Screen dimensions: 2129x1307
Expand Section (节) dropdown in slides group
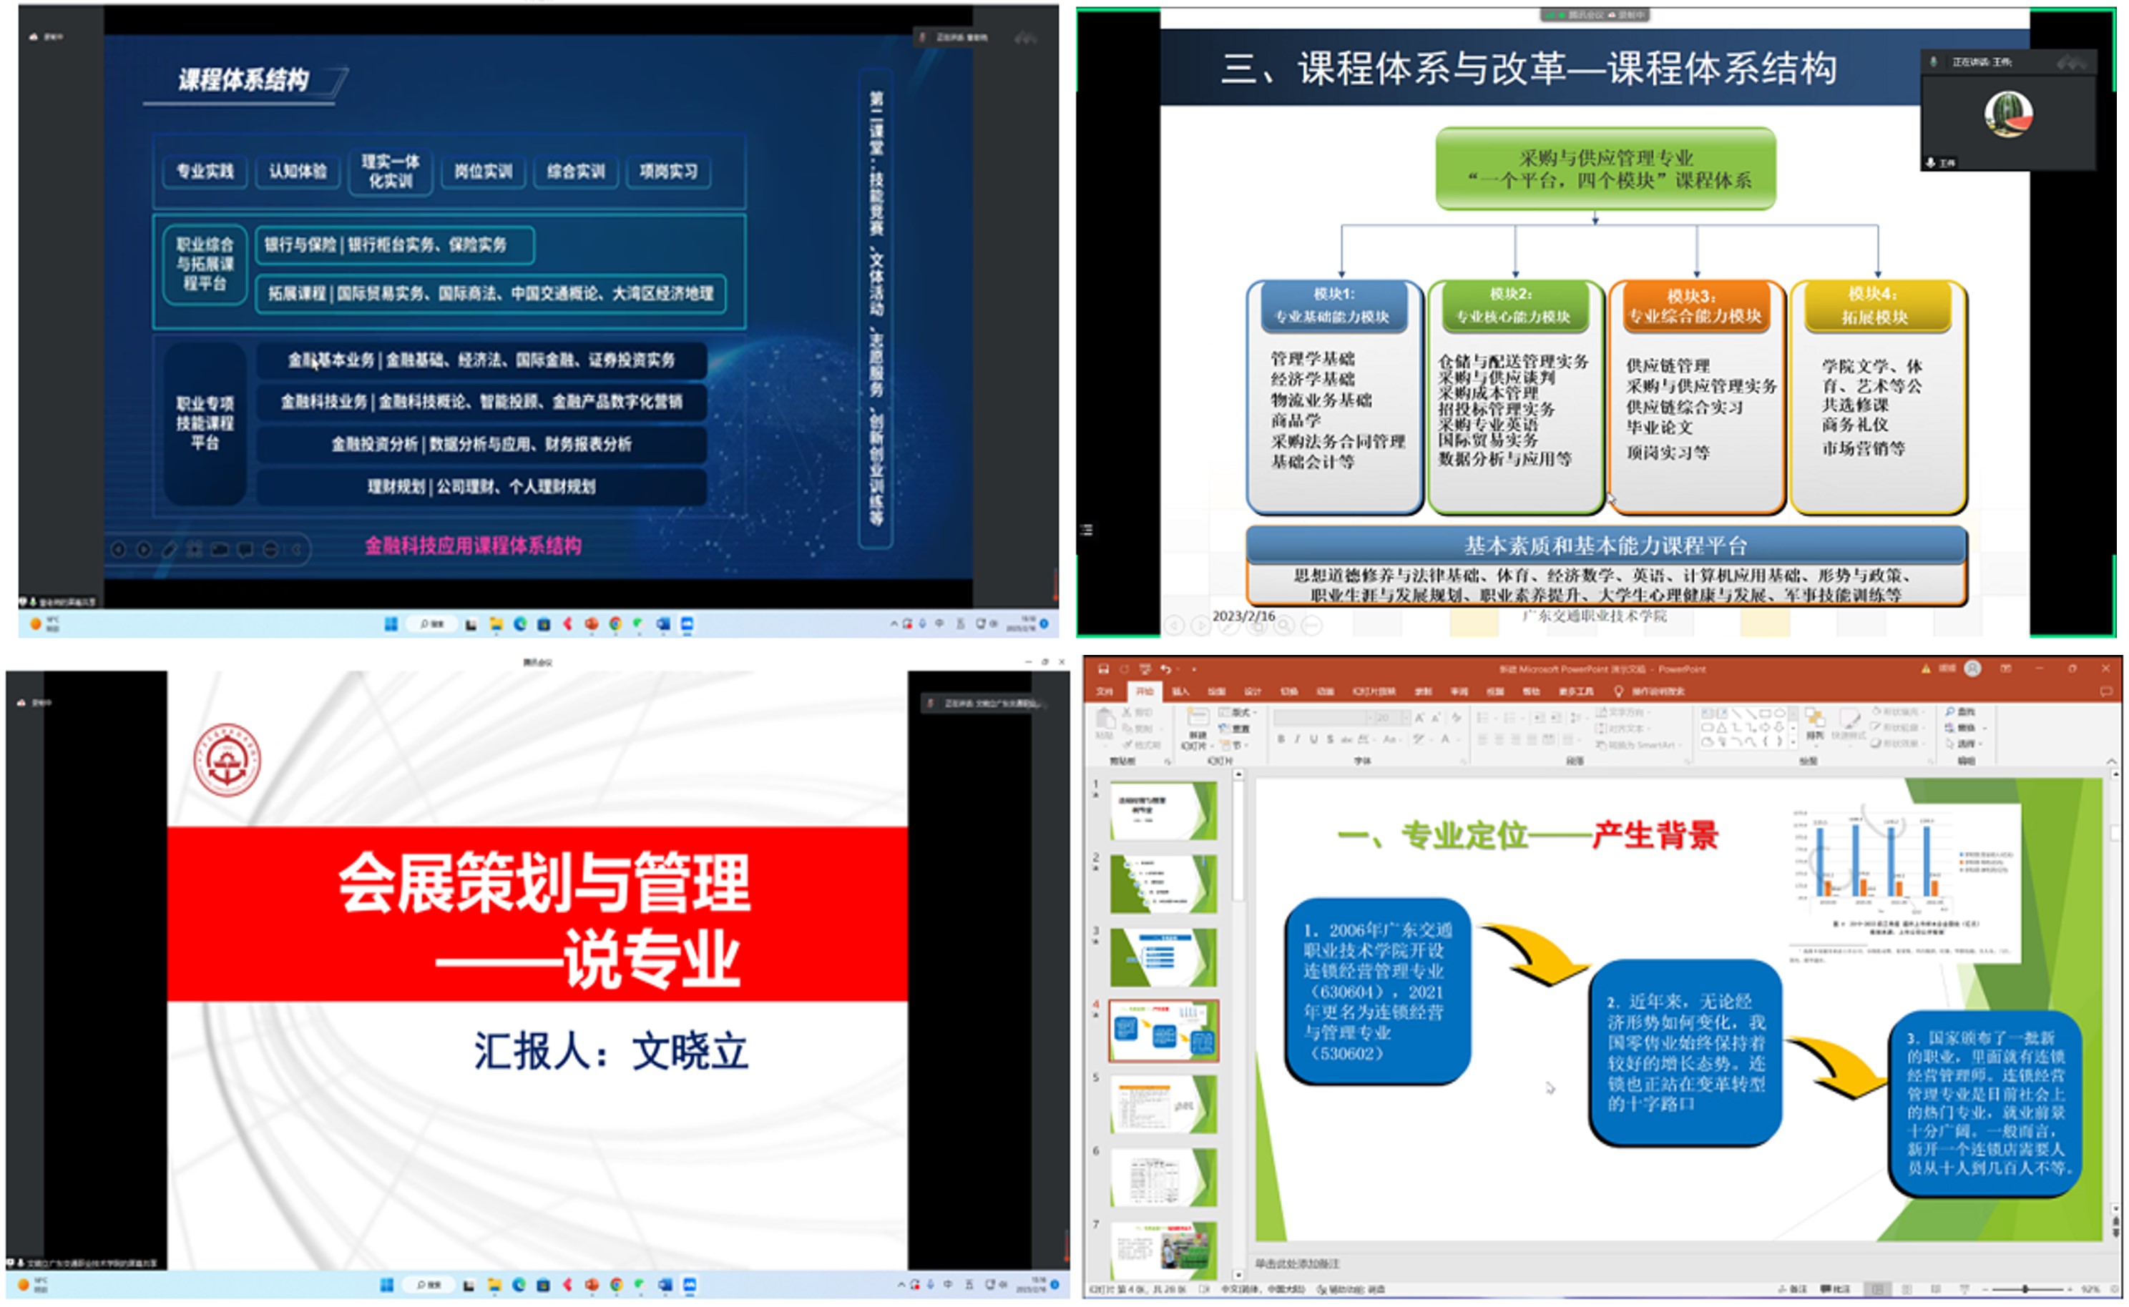tap(1234, 745)
